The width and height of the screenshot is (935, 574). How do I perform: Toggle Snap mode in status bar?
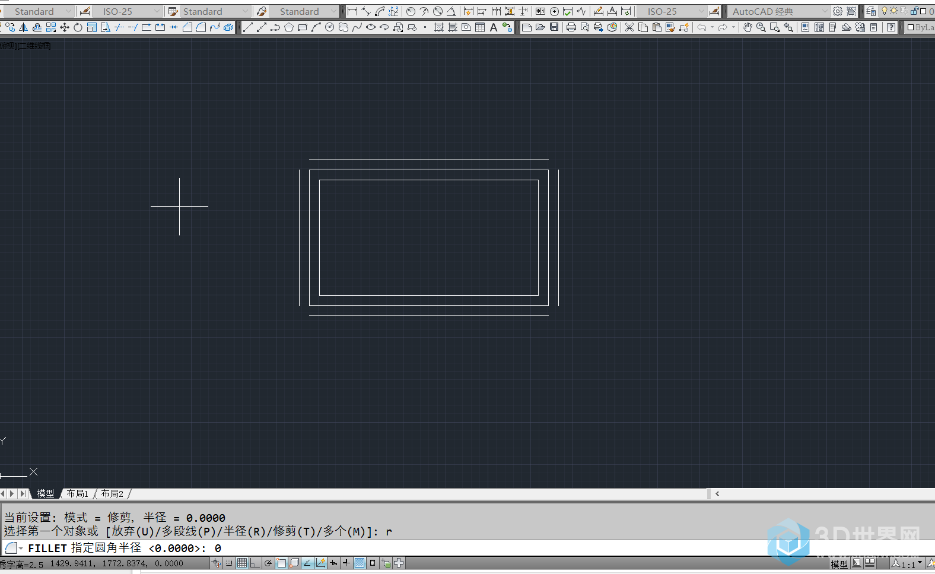pyautogui.click(x=229, y=563)
